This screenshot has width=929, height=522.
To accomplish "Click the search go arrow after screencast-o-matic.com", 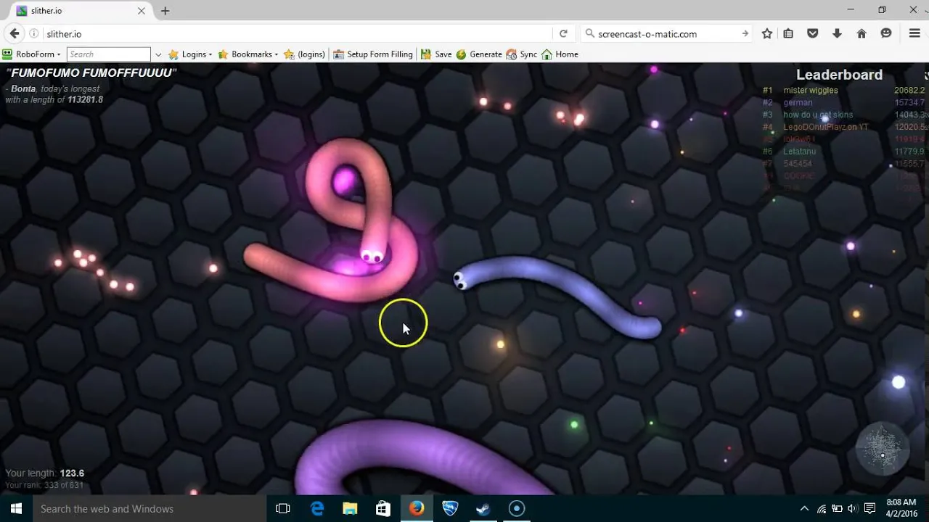I will point(745,33).
